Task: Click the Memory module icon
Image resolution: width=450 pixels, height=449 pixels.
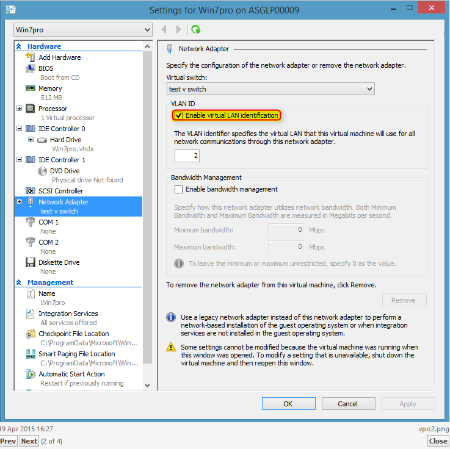Action: [x=30, y=88]
